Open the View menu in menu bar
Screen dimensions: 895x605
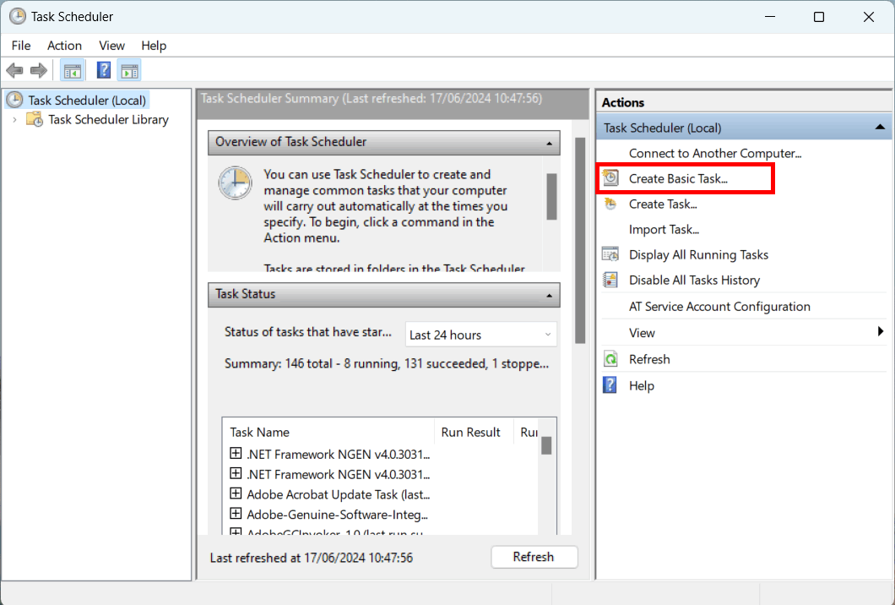[x=111, y=46]
